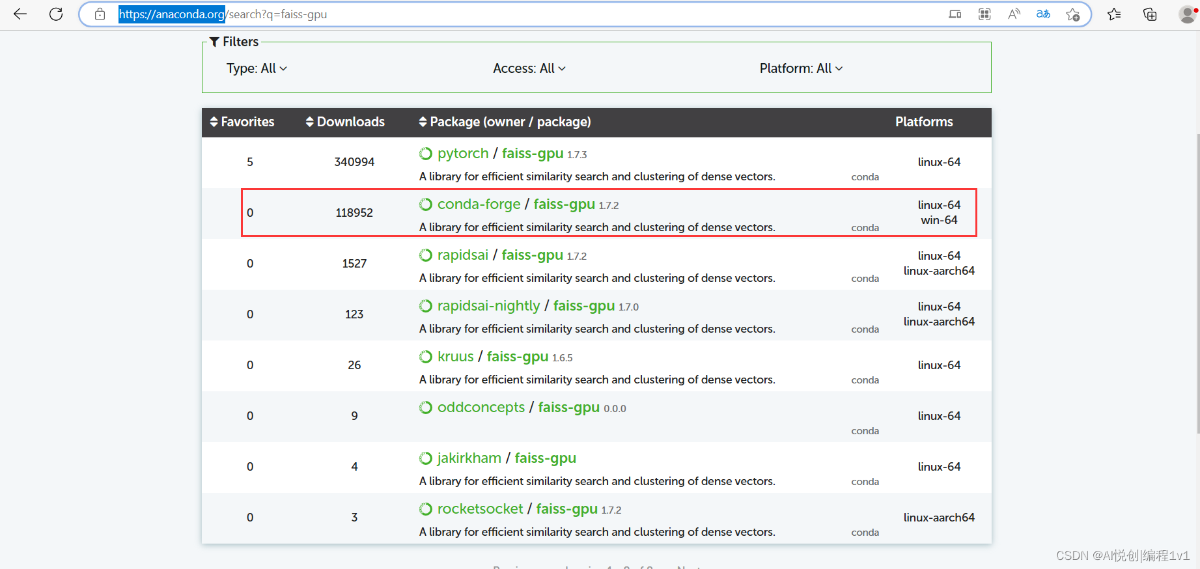Click the browser address bar URL
The width and height of the screenshot is (1200, 569).
coord(223,14)
